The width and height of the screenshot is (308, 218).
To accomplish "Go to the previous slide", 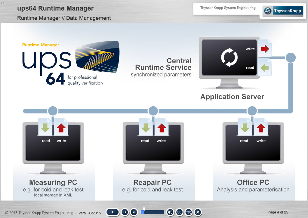I will click(x=125, y=212).
